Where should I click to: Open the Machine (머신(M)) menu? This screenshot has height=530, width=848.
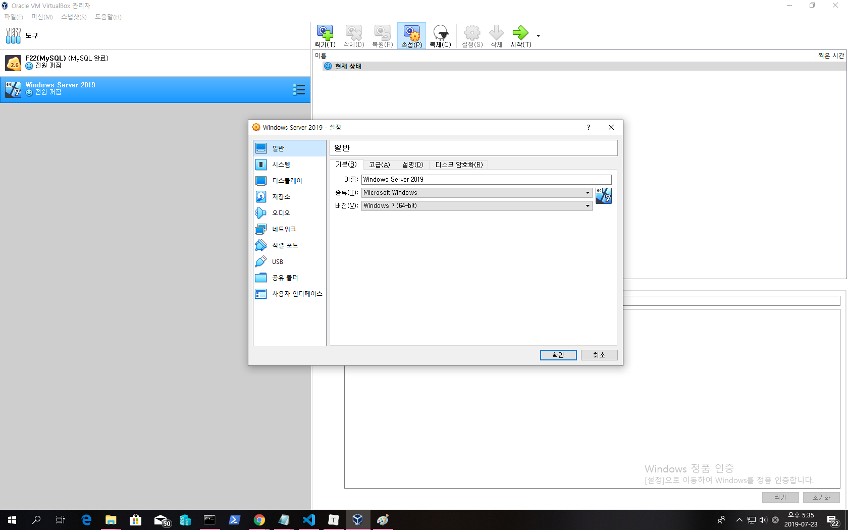[42, 17]
